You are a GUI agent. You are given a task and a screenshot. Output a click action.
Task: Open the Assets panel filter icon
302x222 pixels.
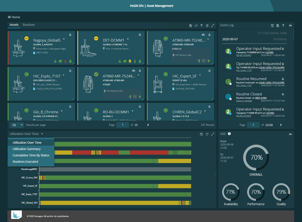click(201, 25)
